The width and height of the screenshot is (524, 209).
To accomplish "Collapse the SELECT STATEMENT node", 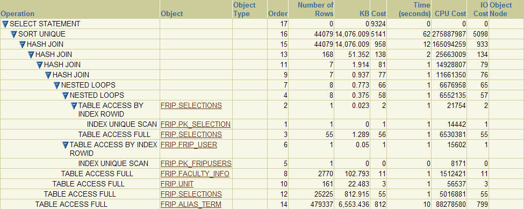I will [x=5, y=24].
